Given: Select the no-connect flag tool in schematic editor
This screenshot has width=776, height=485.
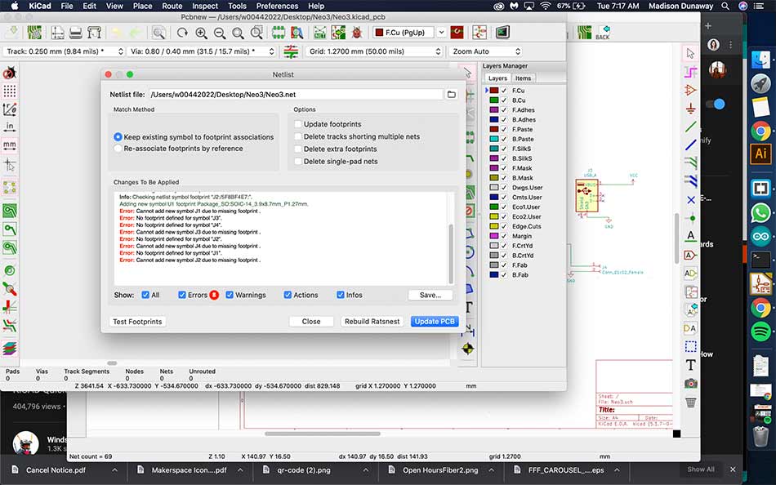Looking at the screenshot, I should point(691,200).
